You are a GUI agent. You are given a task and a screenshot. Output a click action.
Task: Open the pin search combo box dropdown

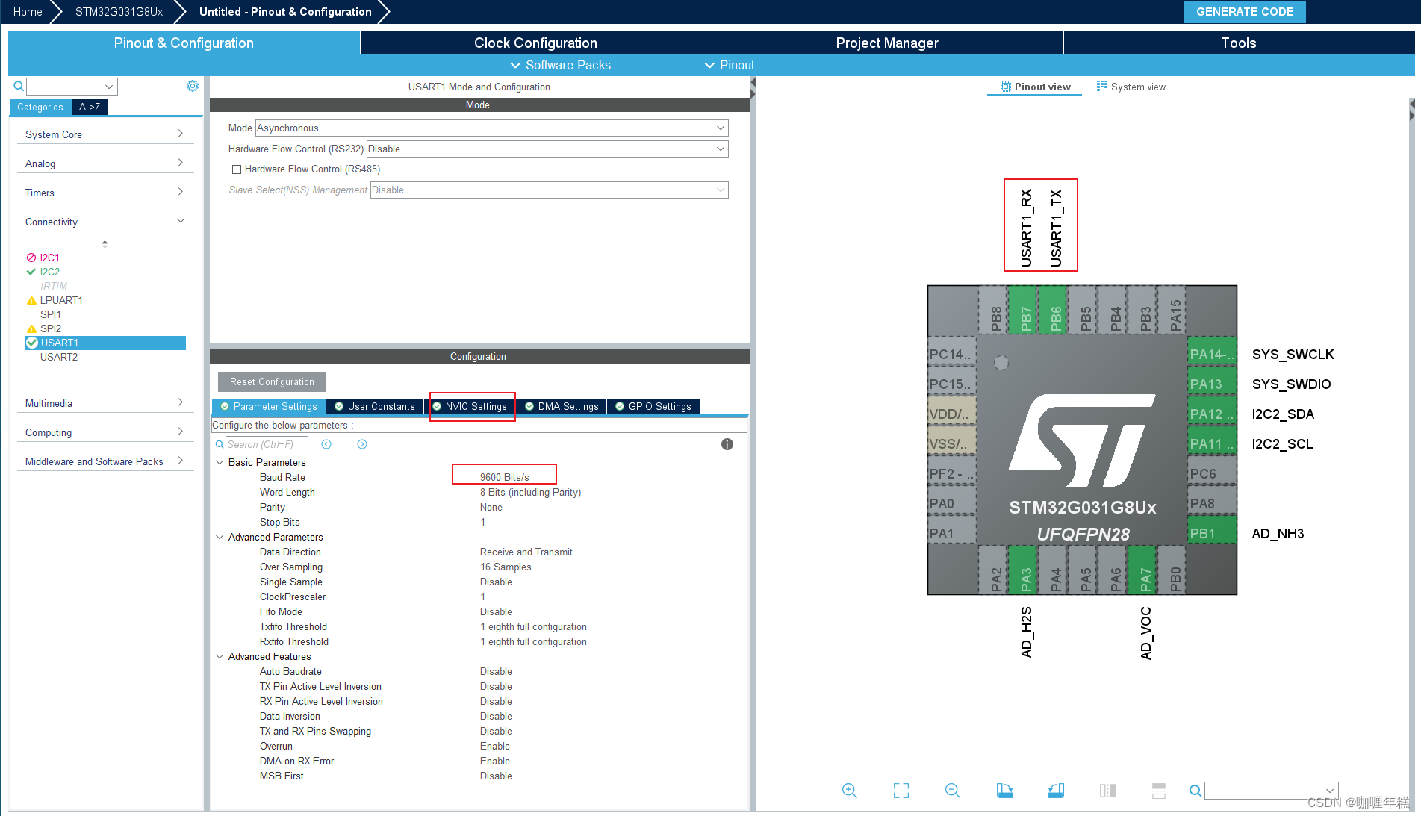(1329, 791)
